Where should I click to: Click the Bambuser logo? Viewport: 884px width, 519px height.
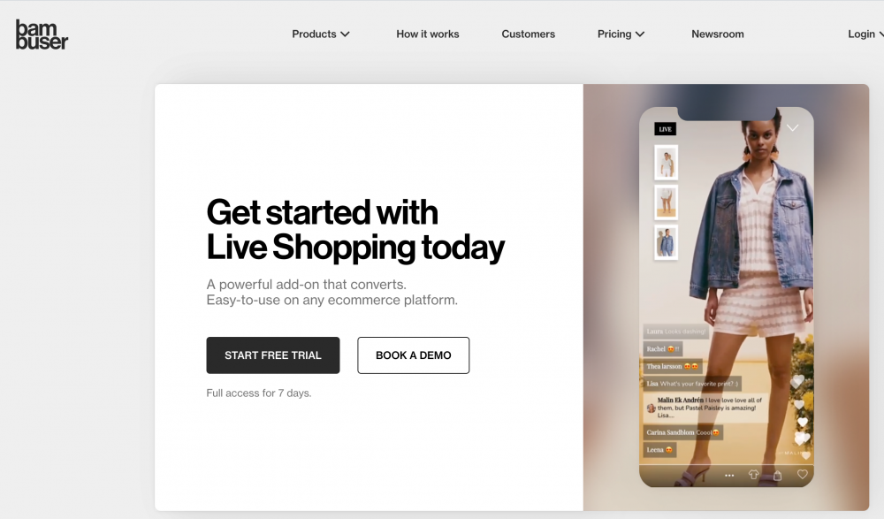42,34
